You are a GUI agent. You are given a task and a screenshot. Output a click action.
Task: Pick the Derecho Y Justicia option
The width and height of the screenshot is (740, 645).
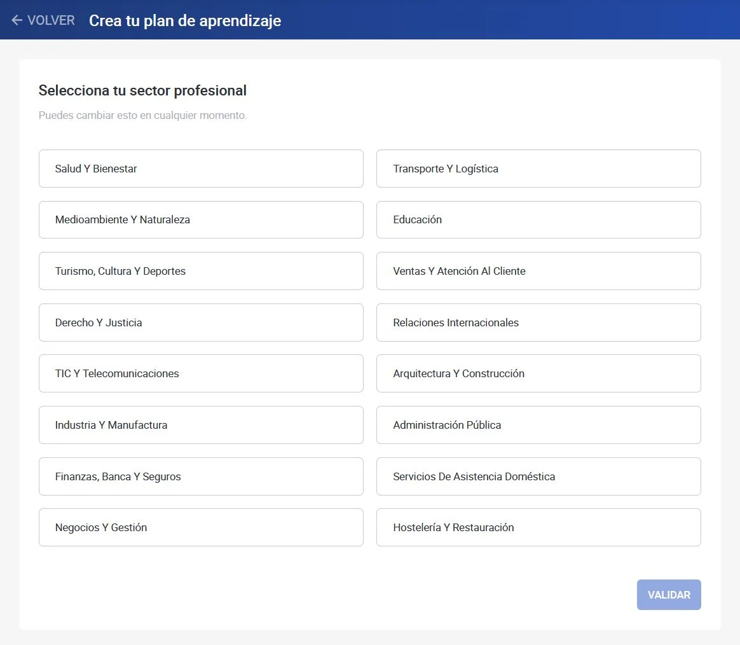[201, 322]
